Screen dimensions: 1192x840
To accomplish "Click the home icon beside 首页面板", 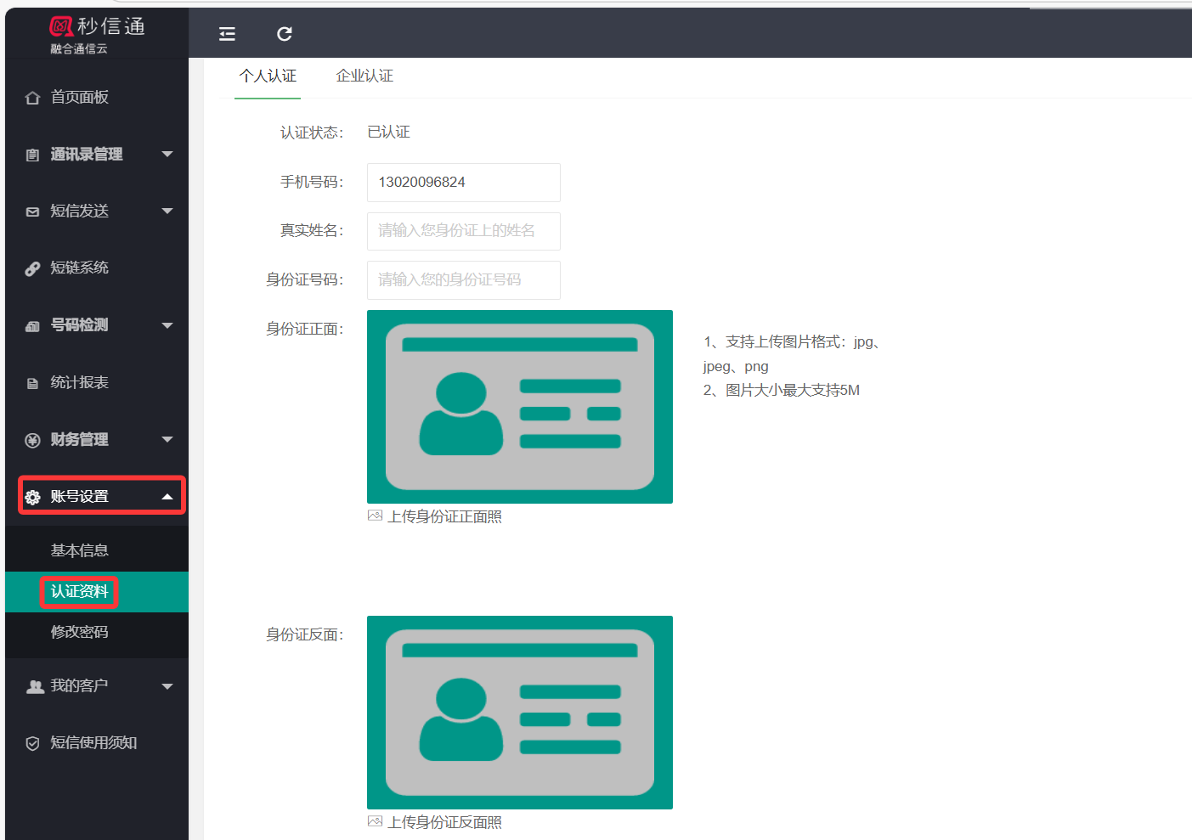I will pyautogui.click(x=32, y=98).
